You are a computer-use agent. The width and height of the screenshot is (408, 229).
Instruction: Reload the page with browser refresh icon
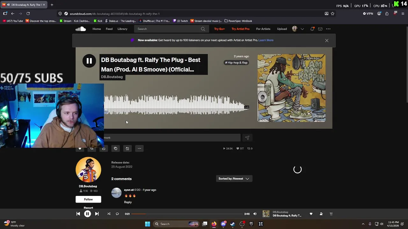(28, 14)
